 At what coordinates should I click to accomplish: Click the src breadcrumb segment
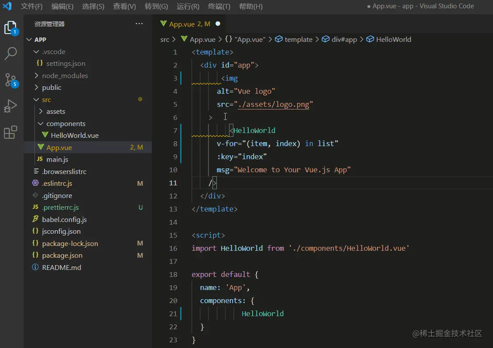[x=165, y=39]
